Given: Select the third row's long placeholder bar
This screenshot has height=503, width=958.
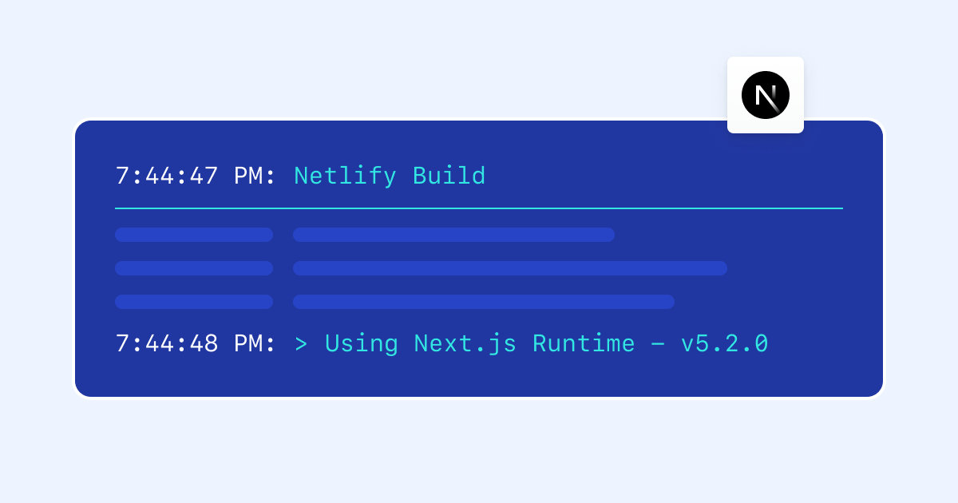Looking at the screenshot, I should click(x=483, y=302).
